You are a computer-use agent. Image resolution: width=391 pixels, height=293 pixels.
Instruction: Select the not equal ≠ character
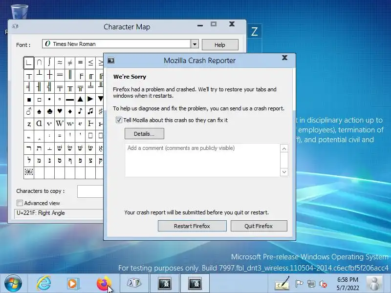coord(70,63)
